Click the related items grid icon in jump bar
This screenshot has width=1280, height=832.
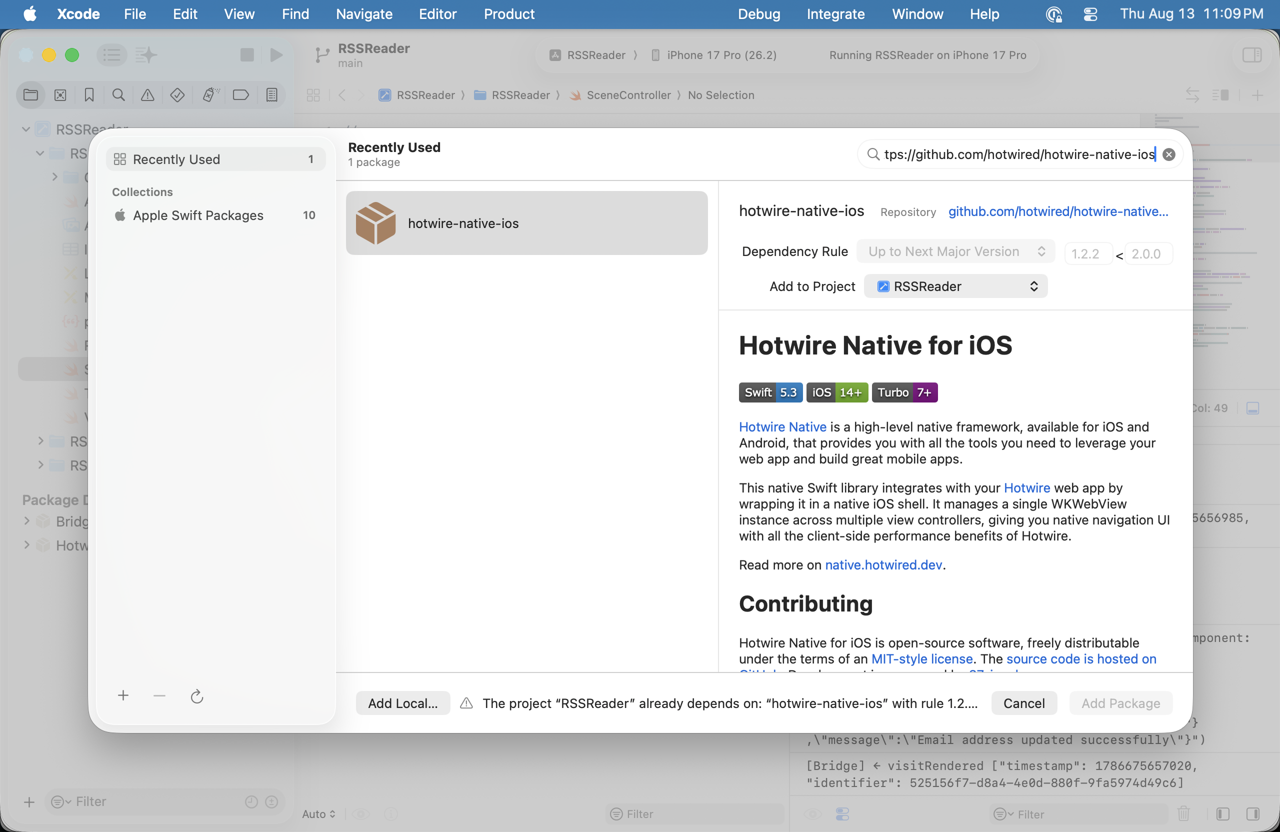[x=313, y=95]
